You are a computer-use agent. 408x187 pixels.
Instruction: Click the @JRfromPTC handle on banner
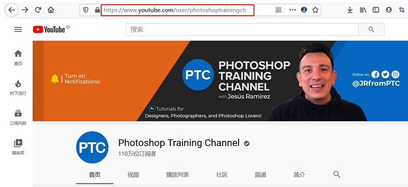tap(376, 84)
